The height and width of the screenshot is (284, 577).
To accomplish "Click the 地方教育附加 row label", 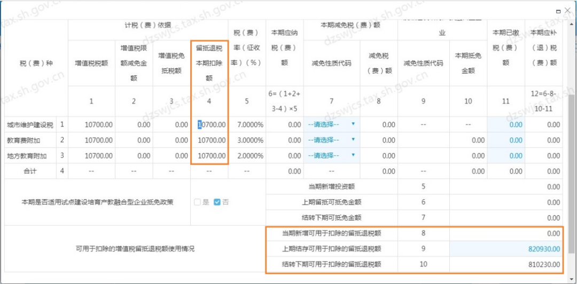I will (x=27, y=156).
